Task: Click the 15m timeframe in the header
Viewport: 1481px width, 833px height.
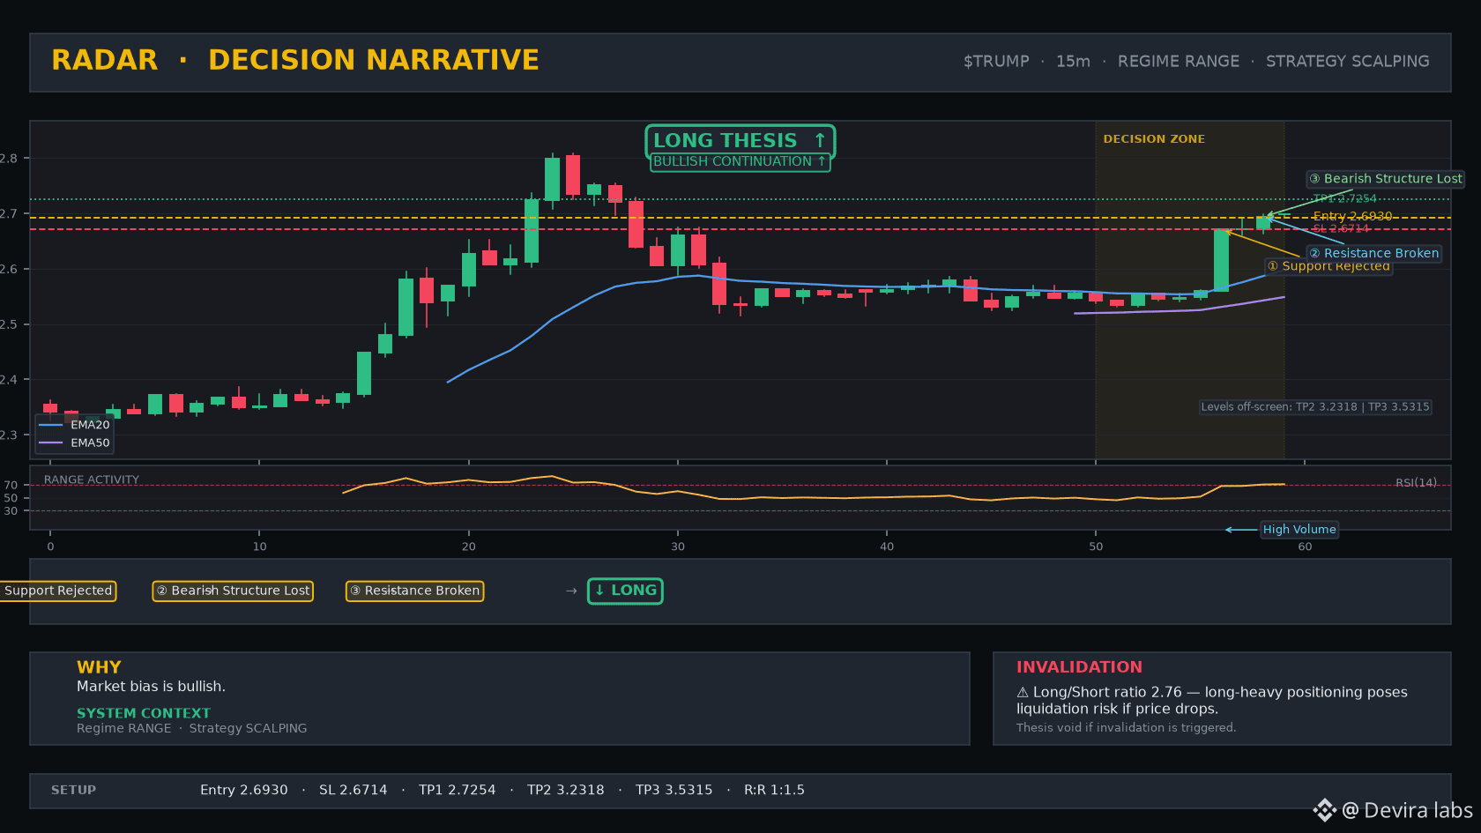Action: coord(1073,62)
